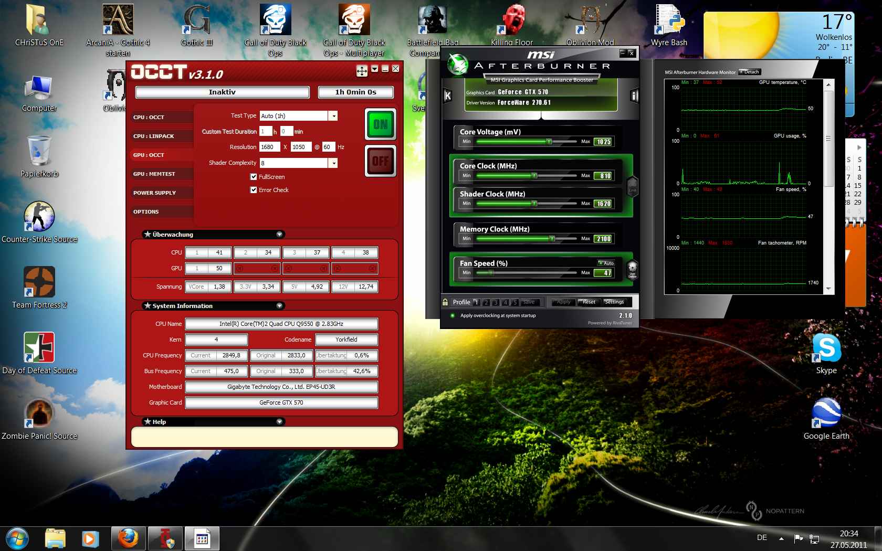Open the Killing Floor desktop shortcut
882x551 pixels.
512,25
